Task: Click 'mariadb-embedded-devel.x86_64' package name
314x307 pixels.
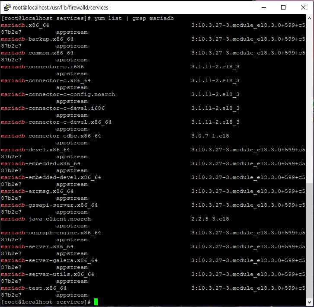Action: point(51,177)
